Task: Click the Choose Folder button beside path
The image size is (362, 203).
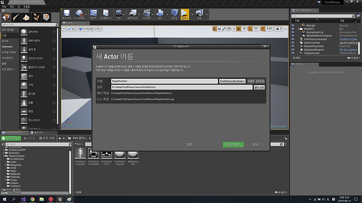Action: tap(259, 87)
